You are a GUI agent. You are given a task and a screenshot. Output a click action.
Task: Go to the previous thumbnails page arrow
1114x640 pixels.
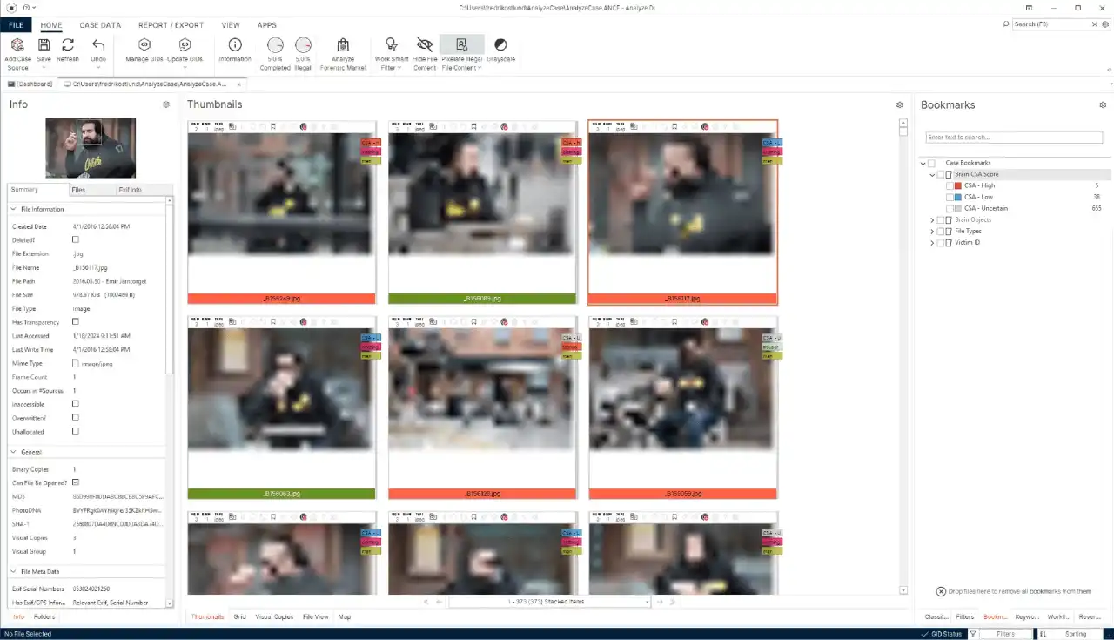(440, 602)
